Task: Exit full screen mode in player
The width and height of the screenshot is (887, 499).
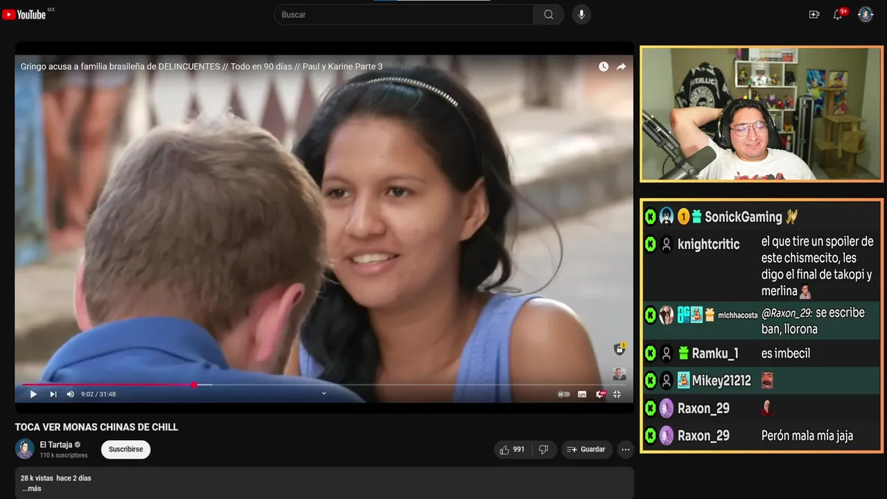Action: coord(617,394)
